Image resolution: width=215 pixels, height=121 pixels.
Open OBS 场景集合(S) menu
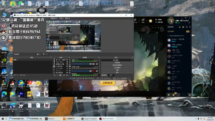(54, 18)
